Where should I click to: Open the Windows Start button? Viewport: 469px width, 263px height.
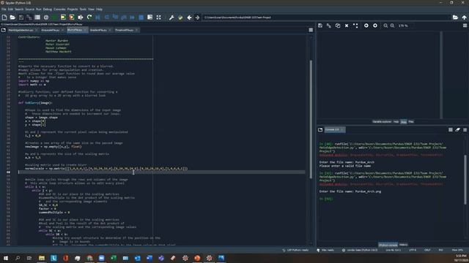tap(6, 258)
